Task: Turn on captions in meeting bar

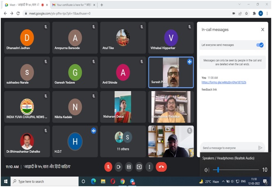Action: [x=129, y=167]
